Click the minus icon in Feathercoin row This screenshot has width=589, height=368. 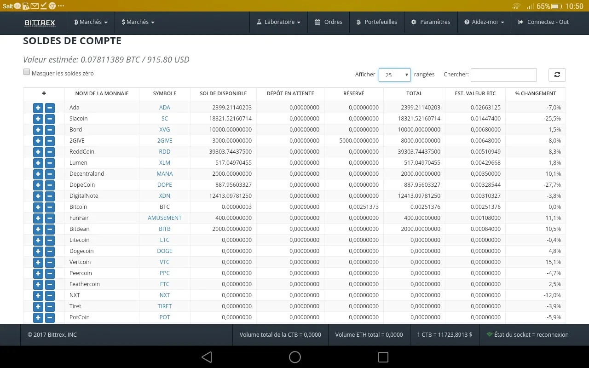[50, 284]
